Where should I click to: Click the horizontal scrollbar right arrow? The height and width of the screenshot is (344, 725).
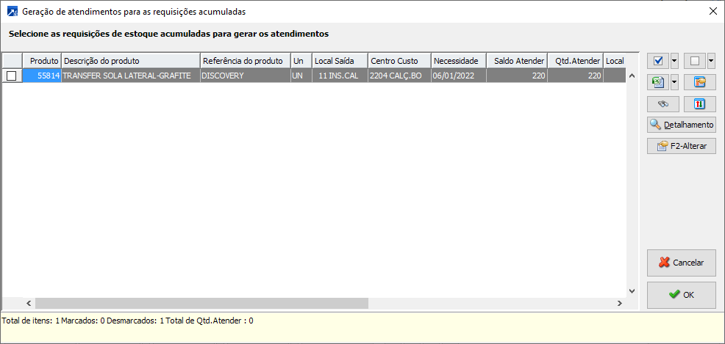[620, 303]
